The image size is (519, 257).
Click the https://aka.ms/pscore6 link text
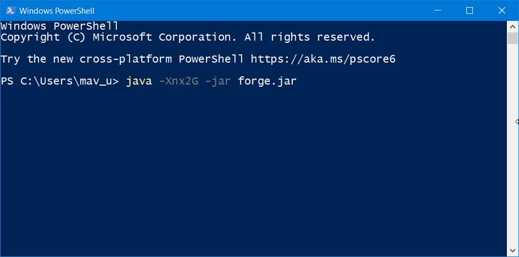click(323, 59)
